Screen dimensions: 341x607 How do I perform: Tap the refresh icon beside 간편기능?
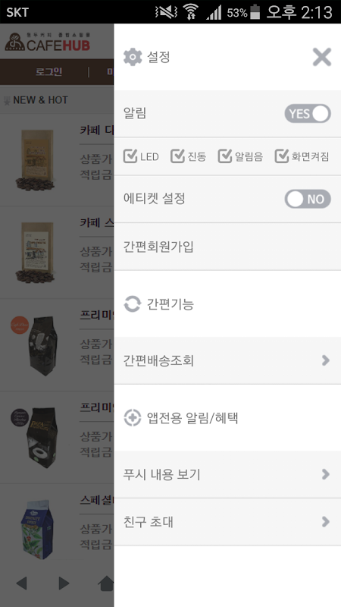click(x=132, y=304)
